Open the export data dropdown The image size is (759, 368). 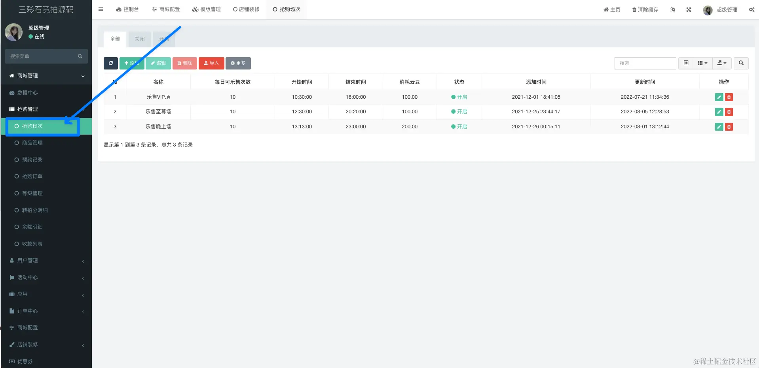coord(722,63)
